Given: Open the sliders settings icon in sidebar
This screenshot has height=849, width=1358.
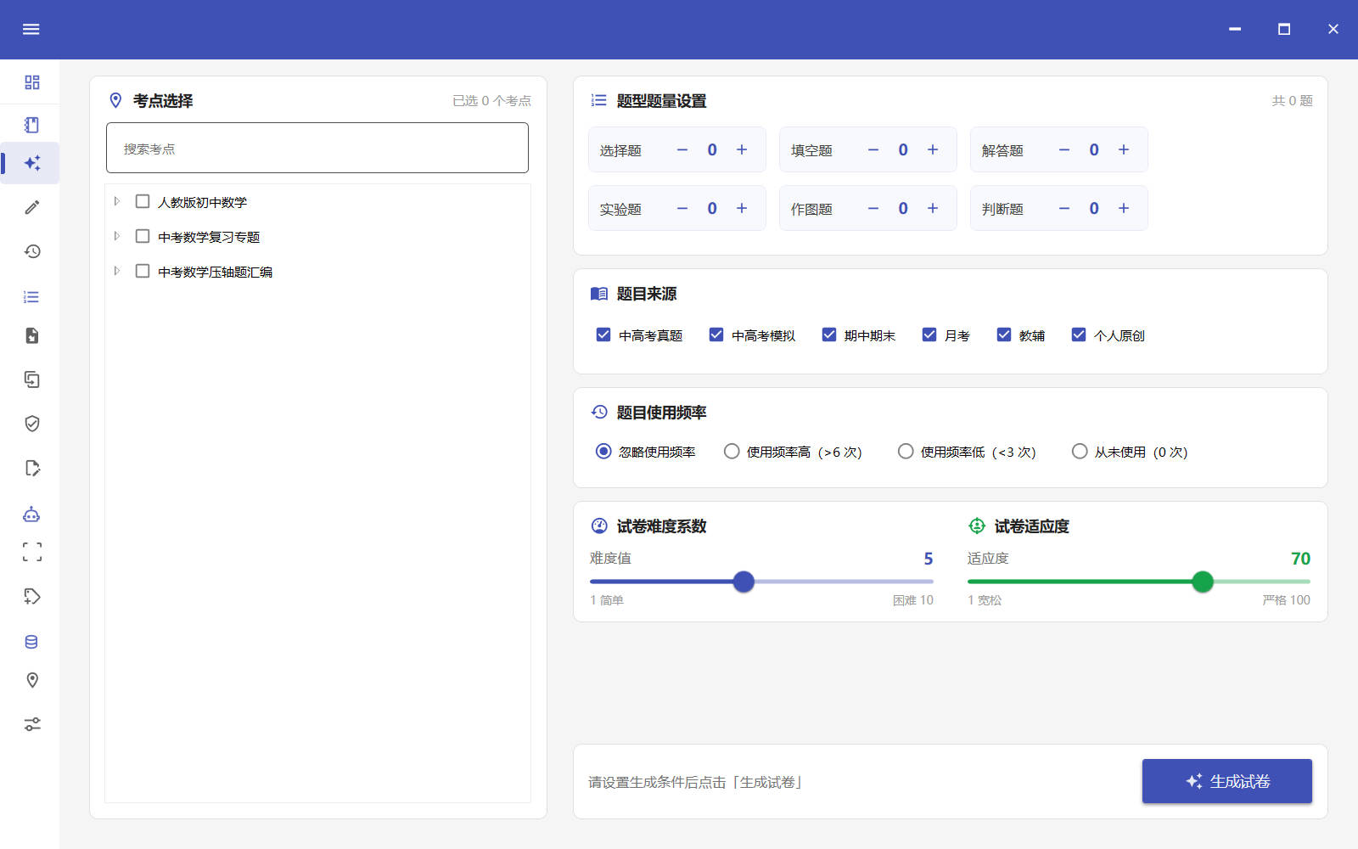Looking at the screenshot, I should click(x=32, y=724).
